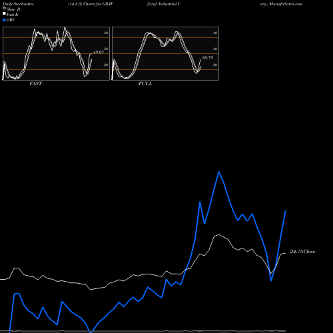This screenshot has width=333, height=333.
Task: Click the Charts for GRAF heading
Action: [x=98, y=4]
